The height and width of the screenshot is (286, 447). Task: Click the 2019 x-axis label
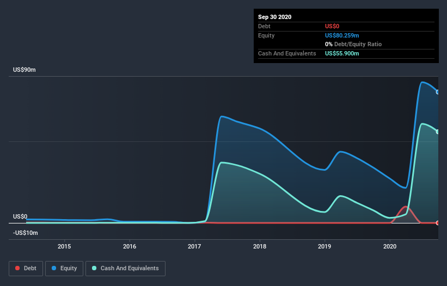point(324,246)
